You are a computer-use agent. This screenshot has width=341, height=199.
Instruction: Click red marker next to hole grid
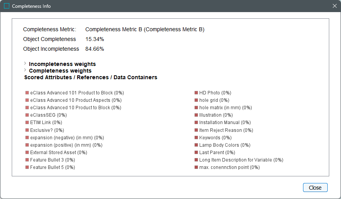point(197,100)
